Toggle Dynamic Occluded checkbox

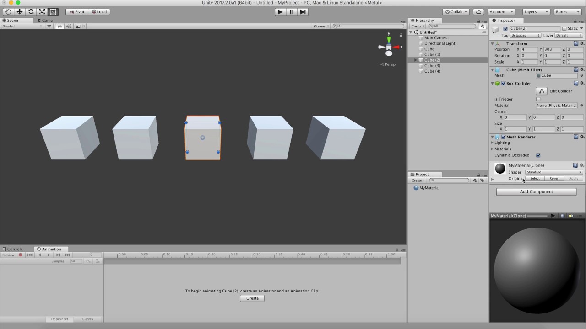[538, 155]
